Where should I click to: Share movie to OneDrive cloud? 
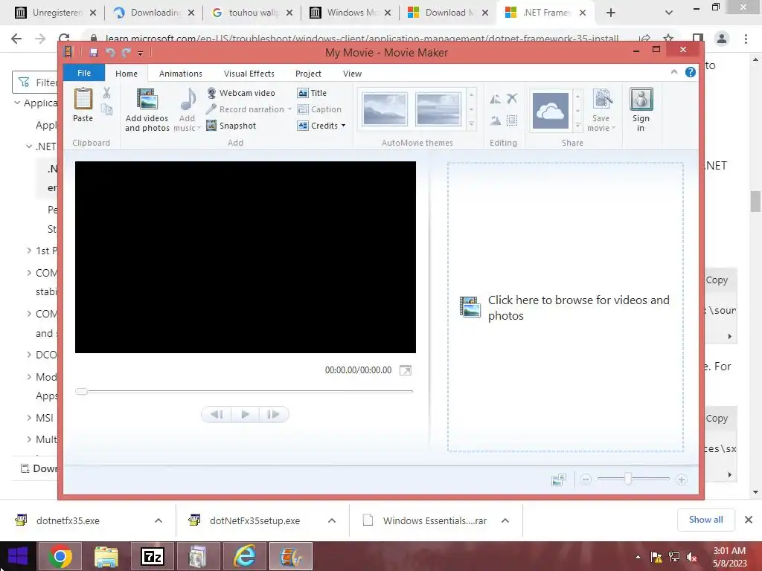(x=550, y=111)
